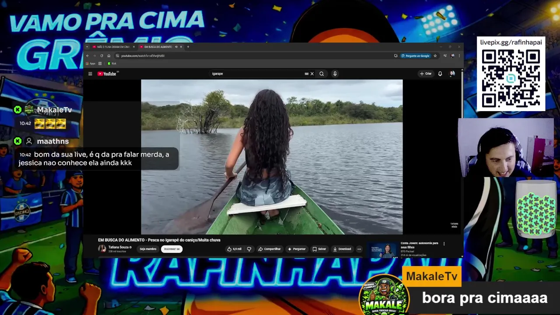The width and height of the screenshot is (560, 315).
Task: Subscribe with the 'Inscrever-se' button
Action: [x=171, y=249]
